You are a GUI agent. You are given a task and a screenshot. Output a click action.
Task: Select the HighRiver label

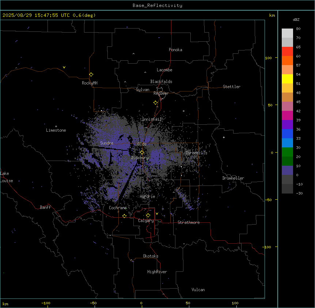tap(157, 272)
